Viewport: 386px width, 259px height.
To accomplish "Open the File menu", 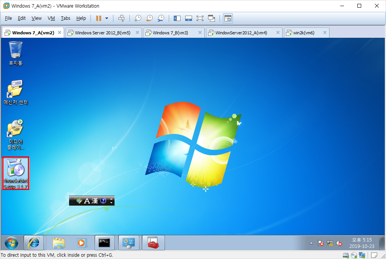I will pos(8,18).
